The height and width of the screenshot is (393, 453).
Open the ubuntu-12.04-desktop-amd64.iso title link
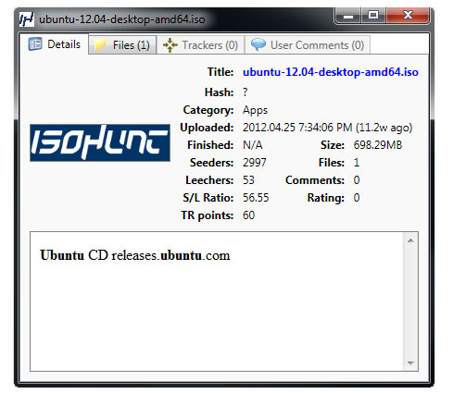pyautogui.click(x=331, y=72)
